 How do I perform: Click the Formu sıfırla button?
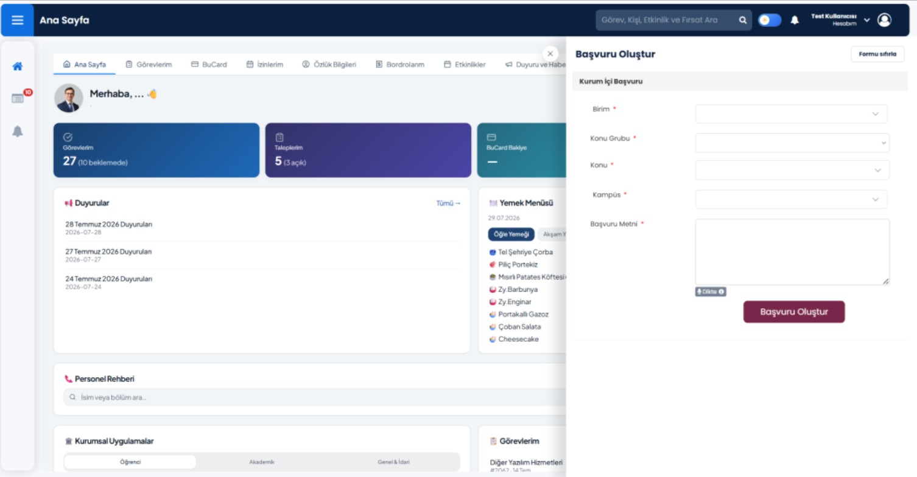click(x=877, y=54)
